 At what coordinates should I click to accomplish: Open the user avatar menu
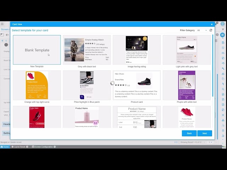pos(222,24)
